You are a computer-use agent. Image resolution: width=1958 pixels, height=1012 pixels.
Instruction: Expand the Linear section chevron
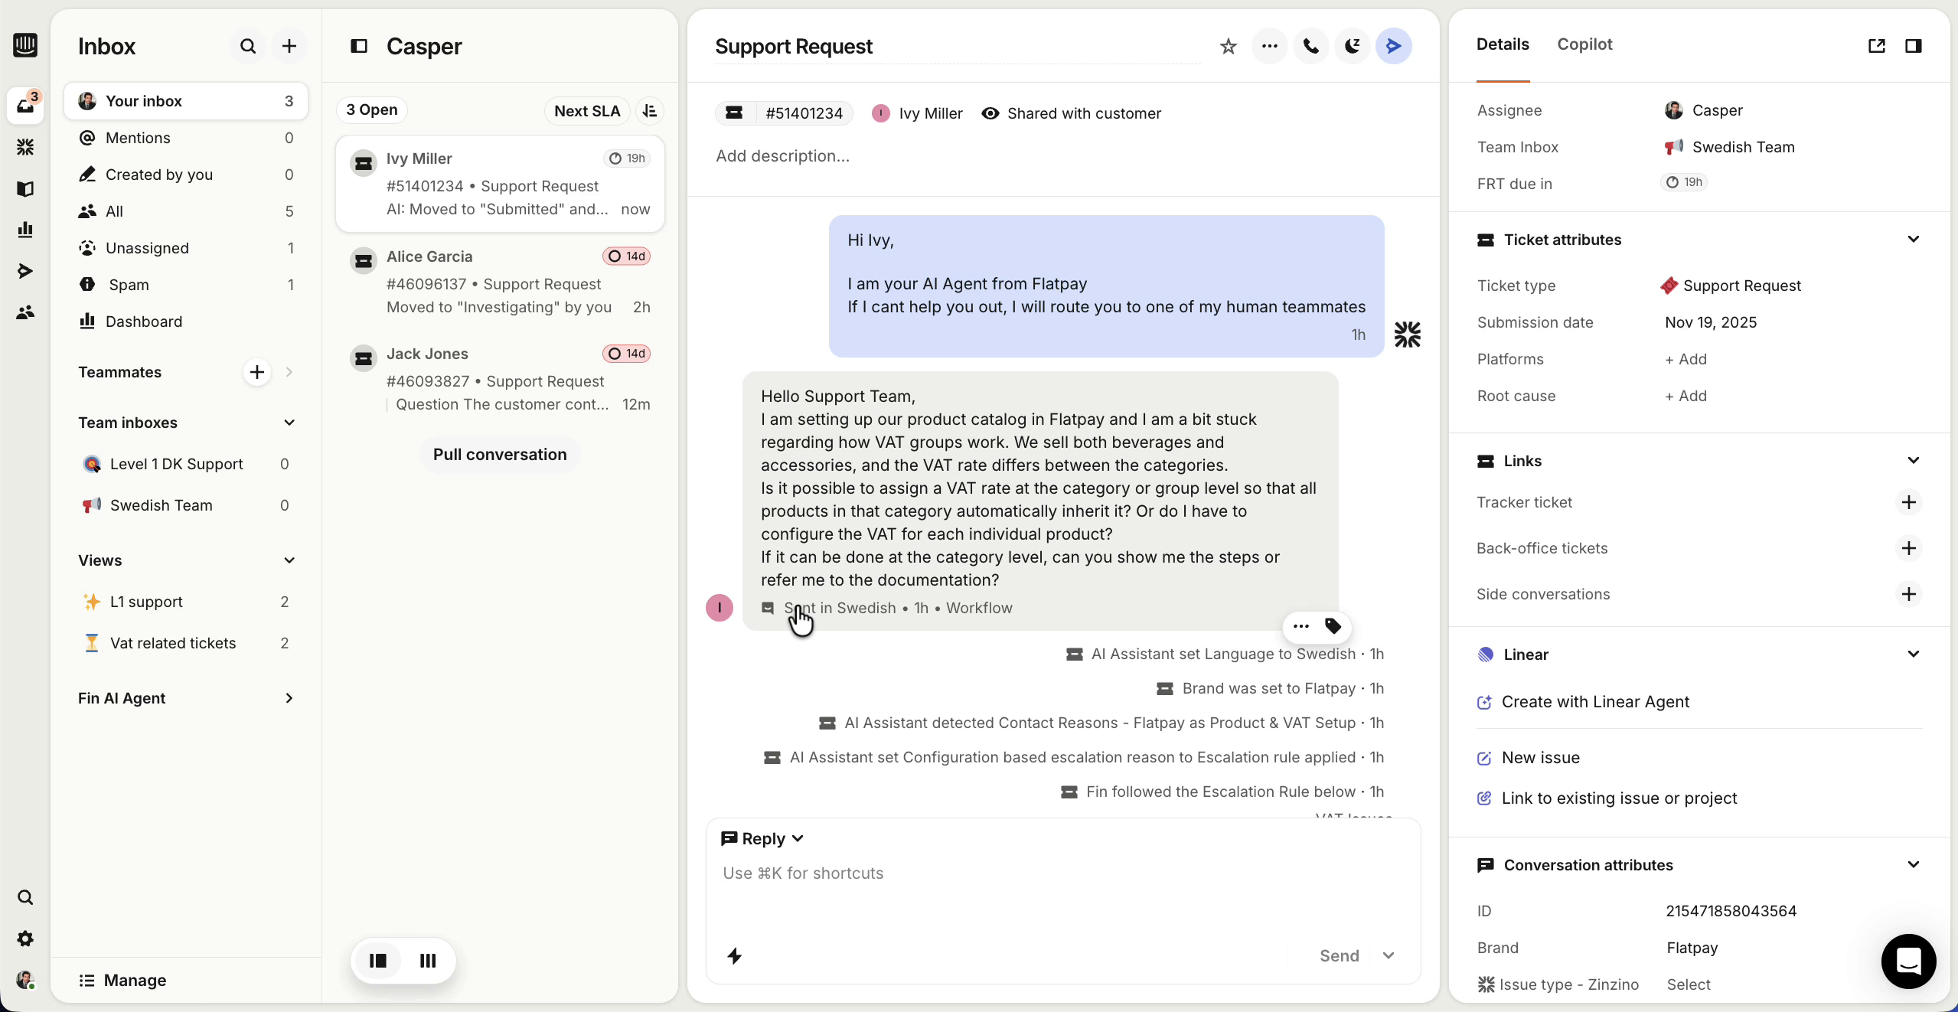coord(1914,655)
